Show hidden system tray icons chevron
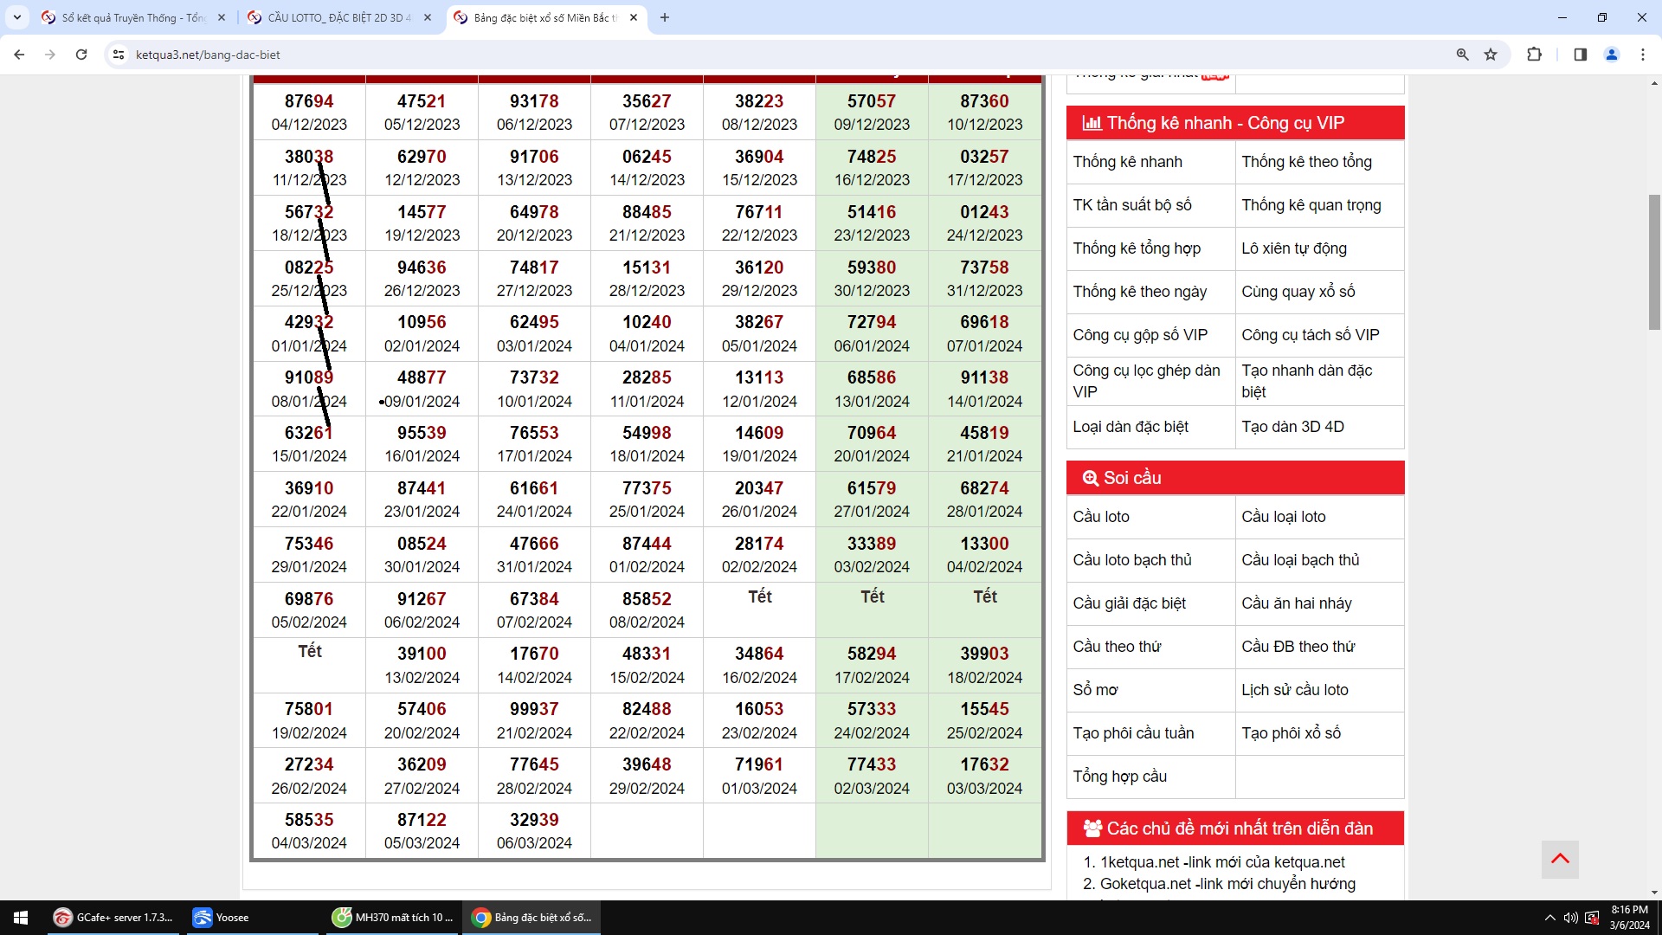This screenshot has height=935, width=1662. point(1549,918)
